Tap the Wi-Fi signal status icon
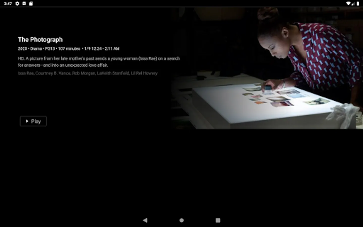This screenshot has width=363, height=227. point(348,4)
